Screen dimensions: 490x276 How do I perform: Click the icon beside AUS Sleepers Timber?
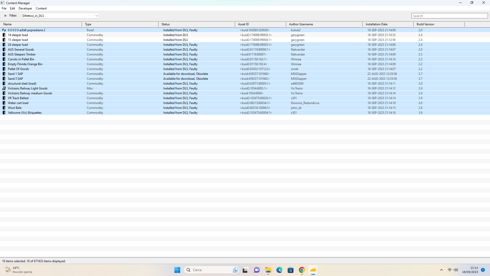4,54
